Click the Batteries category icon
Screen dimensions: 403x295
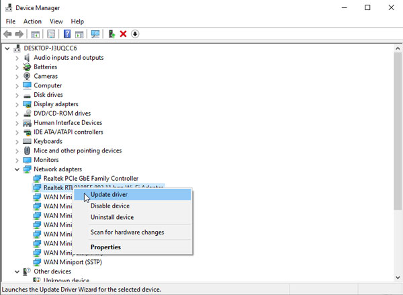pyautogui.click(x=27, y=67)
